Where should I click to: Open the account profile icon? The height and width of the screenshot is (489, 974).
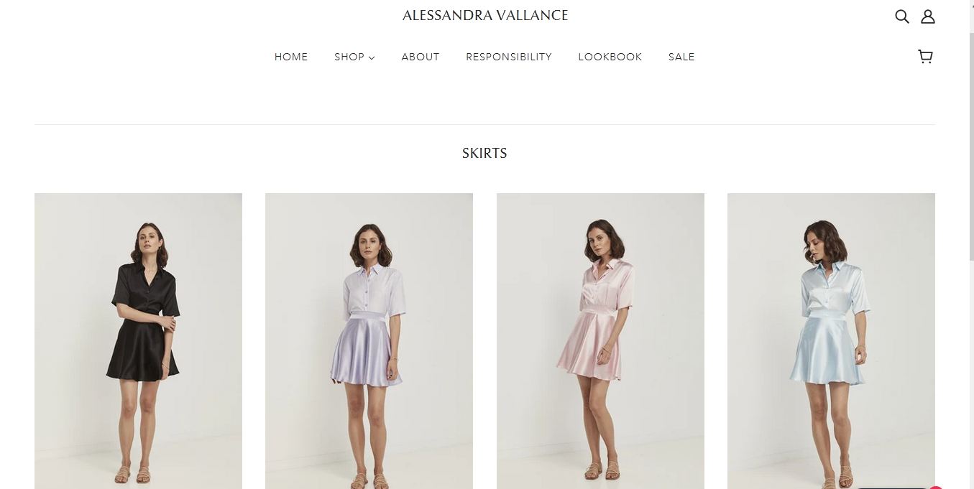928,16
